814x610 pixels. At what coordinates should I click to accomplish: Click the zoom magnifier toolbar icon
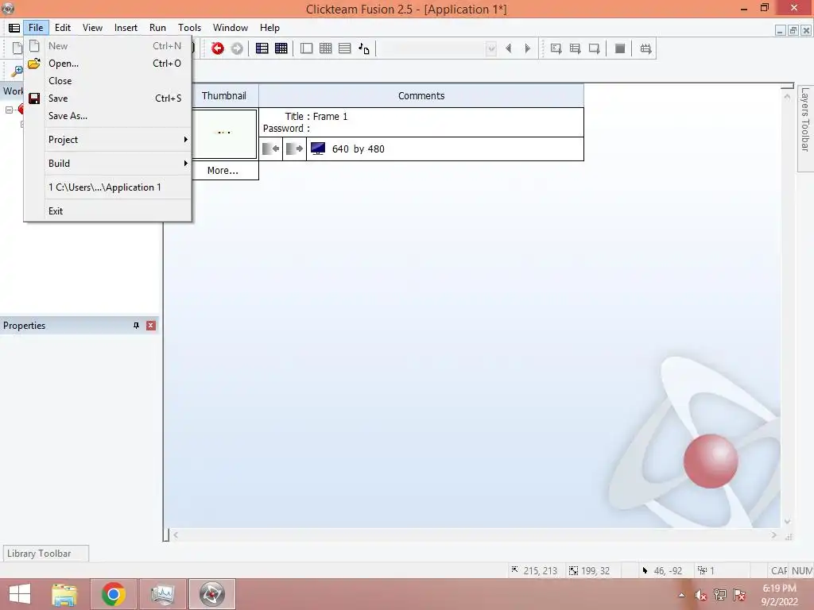coord(17,71)
